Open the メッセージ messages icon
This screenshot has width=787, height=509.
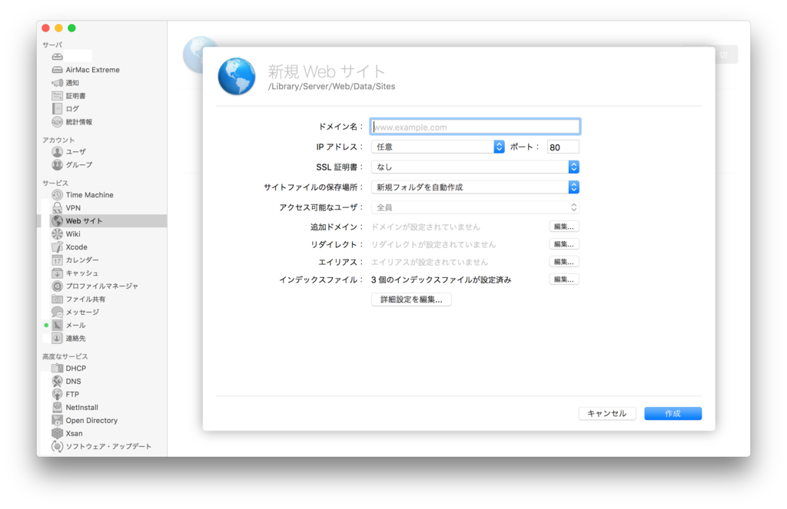[x=57, y=312]
